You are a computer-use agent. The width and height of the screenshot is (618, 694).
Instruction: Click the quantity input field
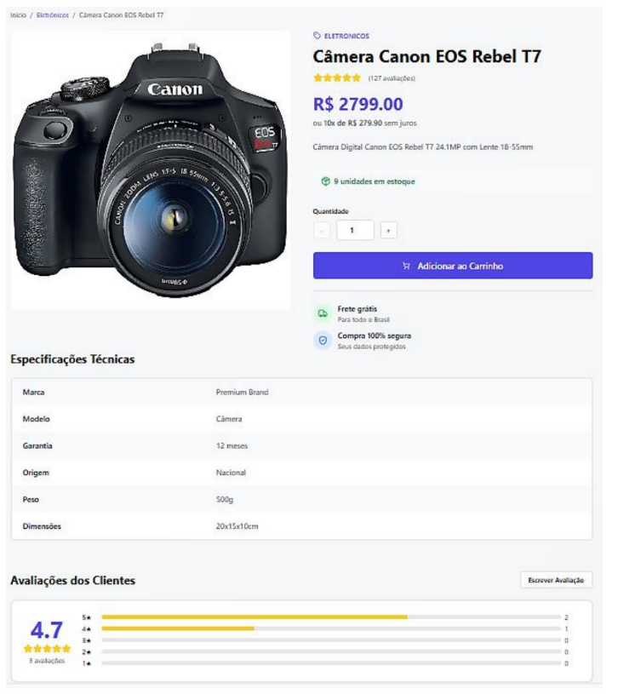tap(355, 230)
